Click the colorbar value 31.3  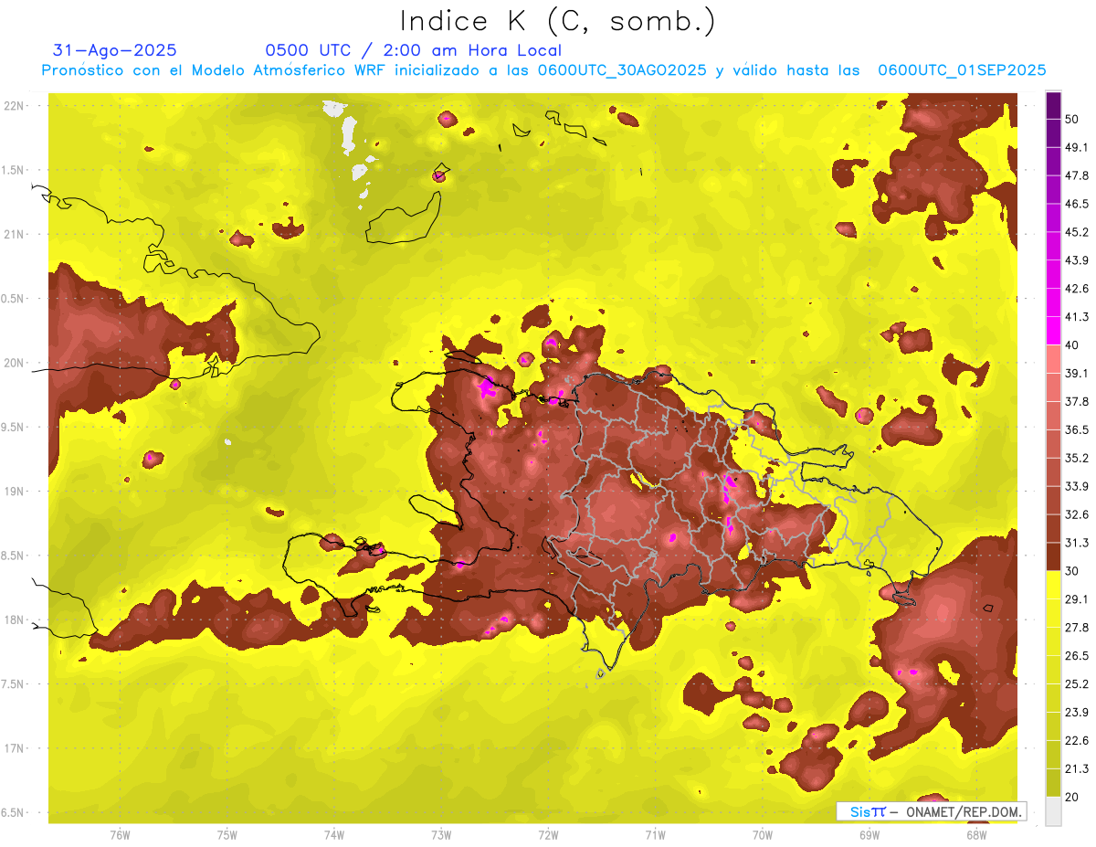(x=1077, y=543)
